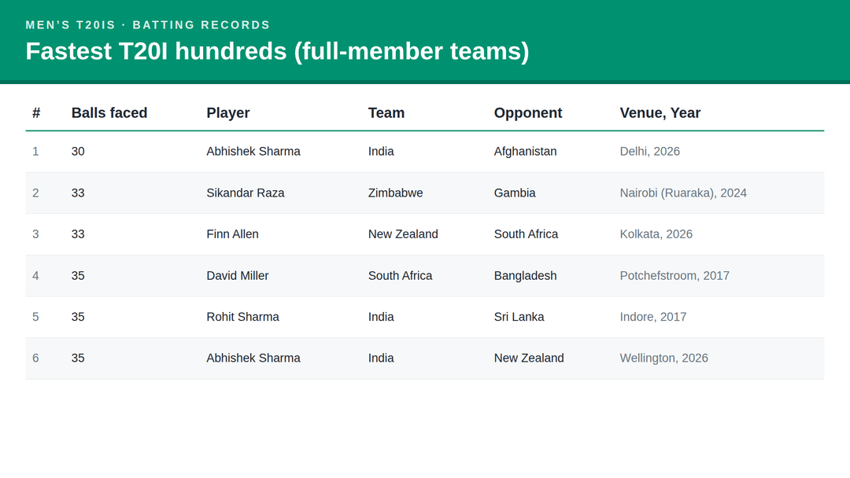
Task: Select Finn Allen player name
Action: tap(232, 234)
